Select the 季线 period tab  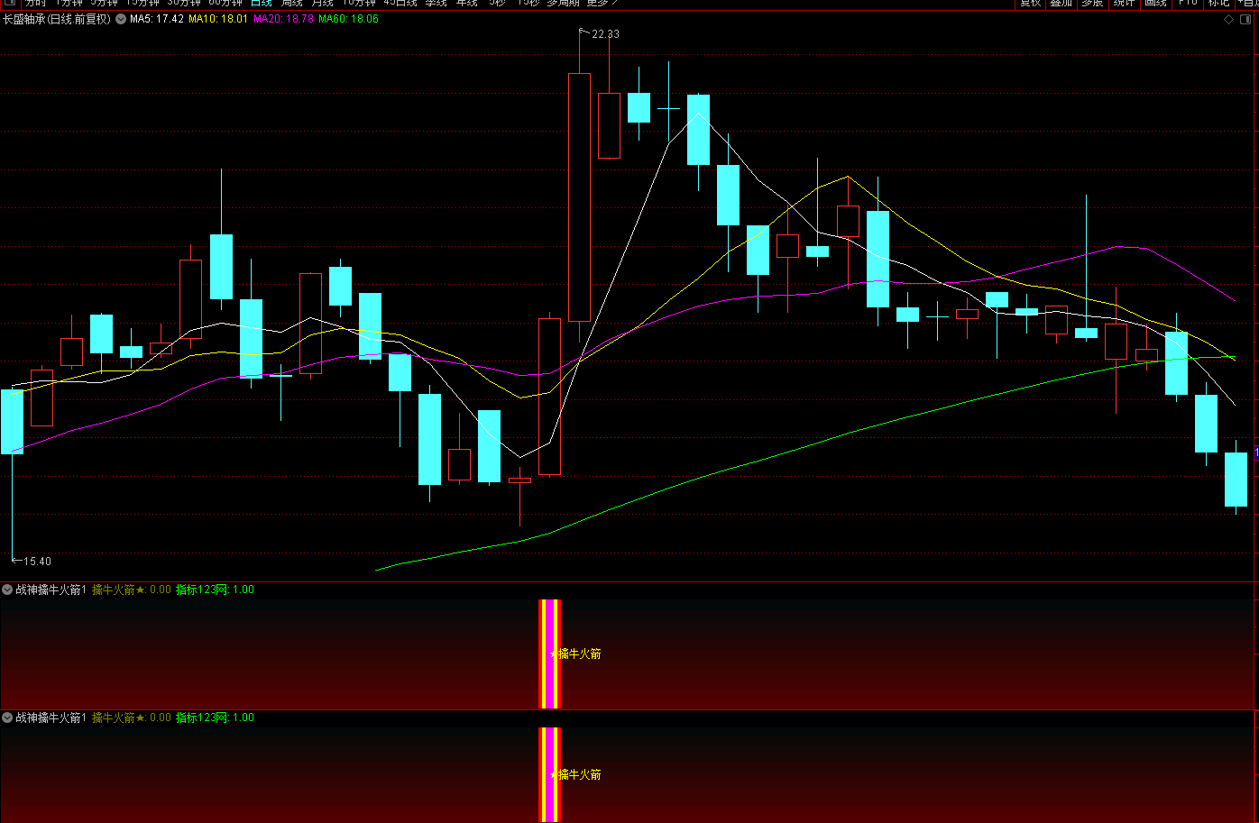point(437,3)
